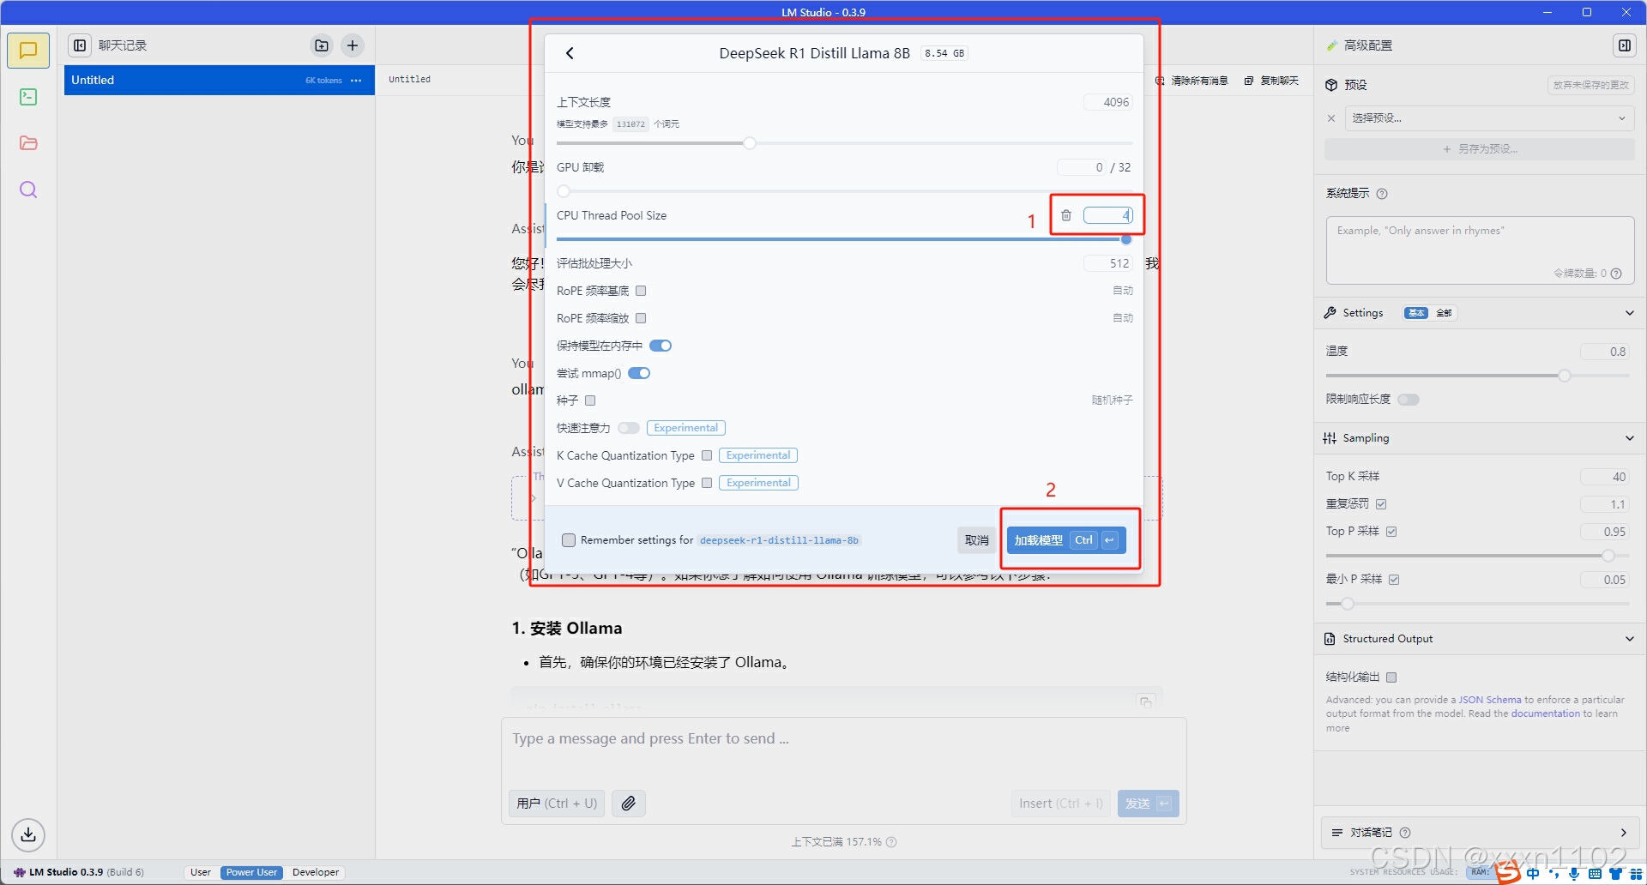Toggle the try mmap() switch

click(x=639, y=373)
